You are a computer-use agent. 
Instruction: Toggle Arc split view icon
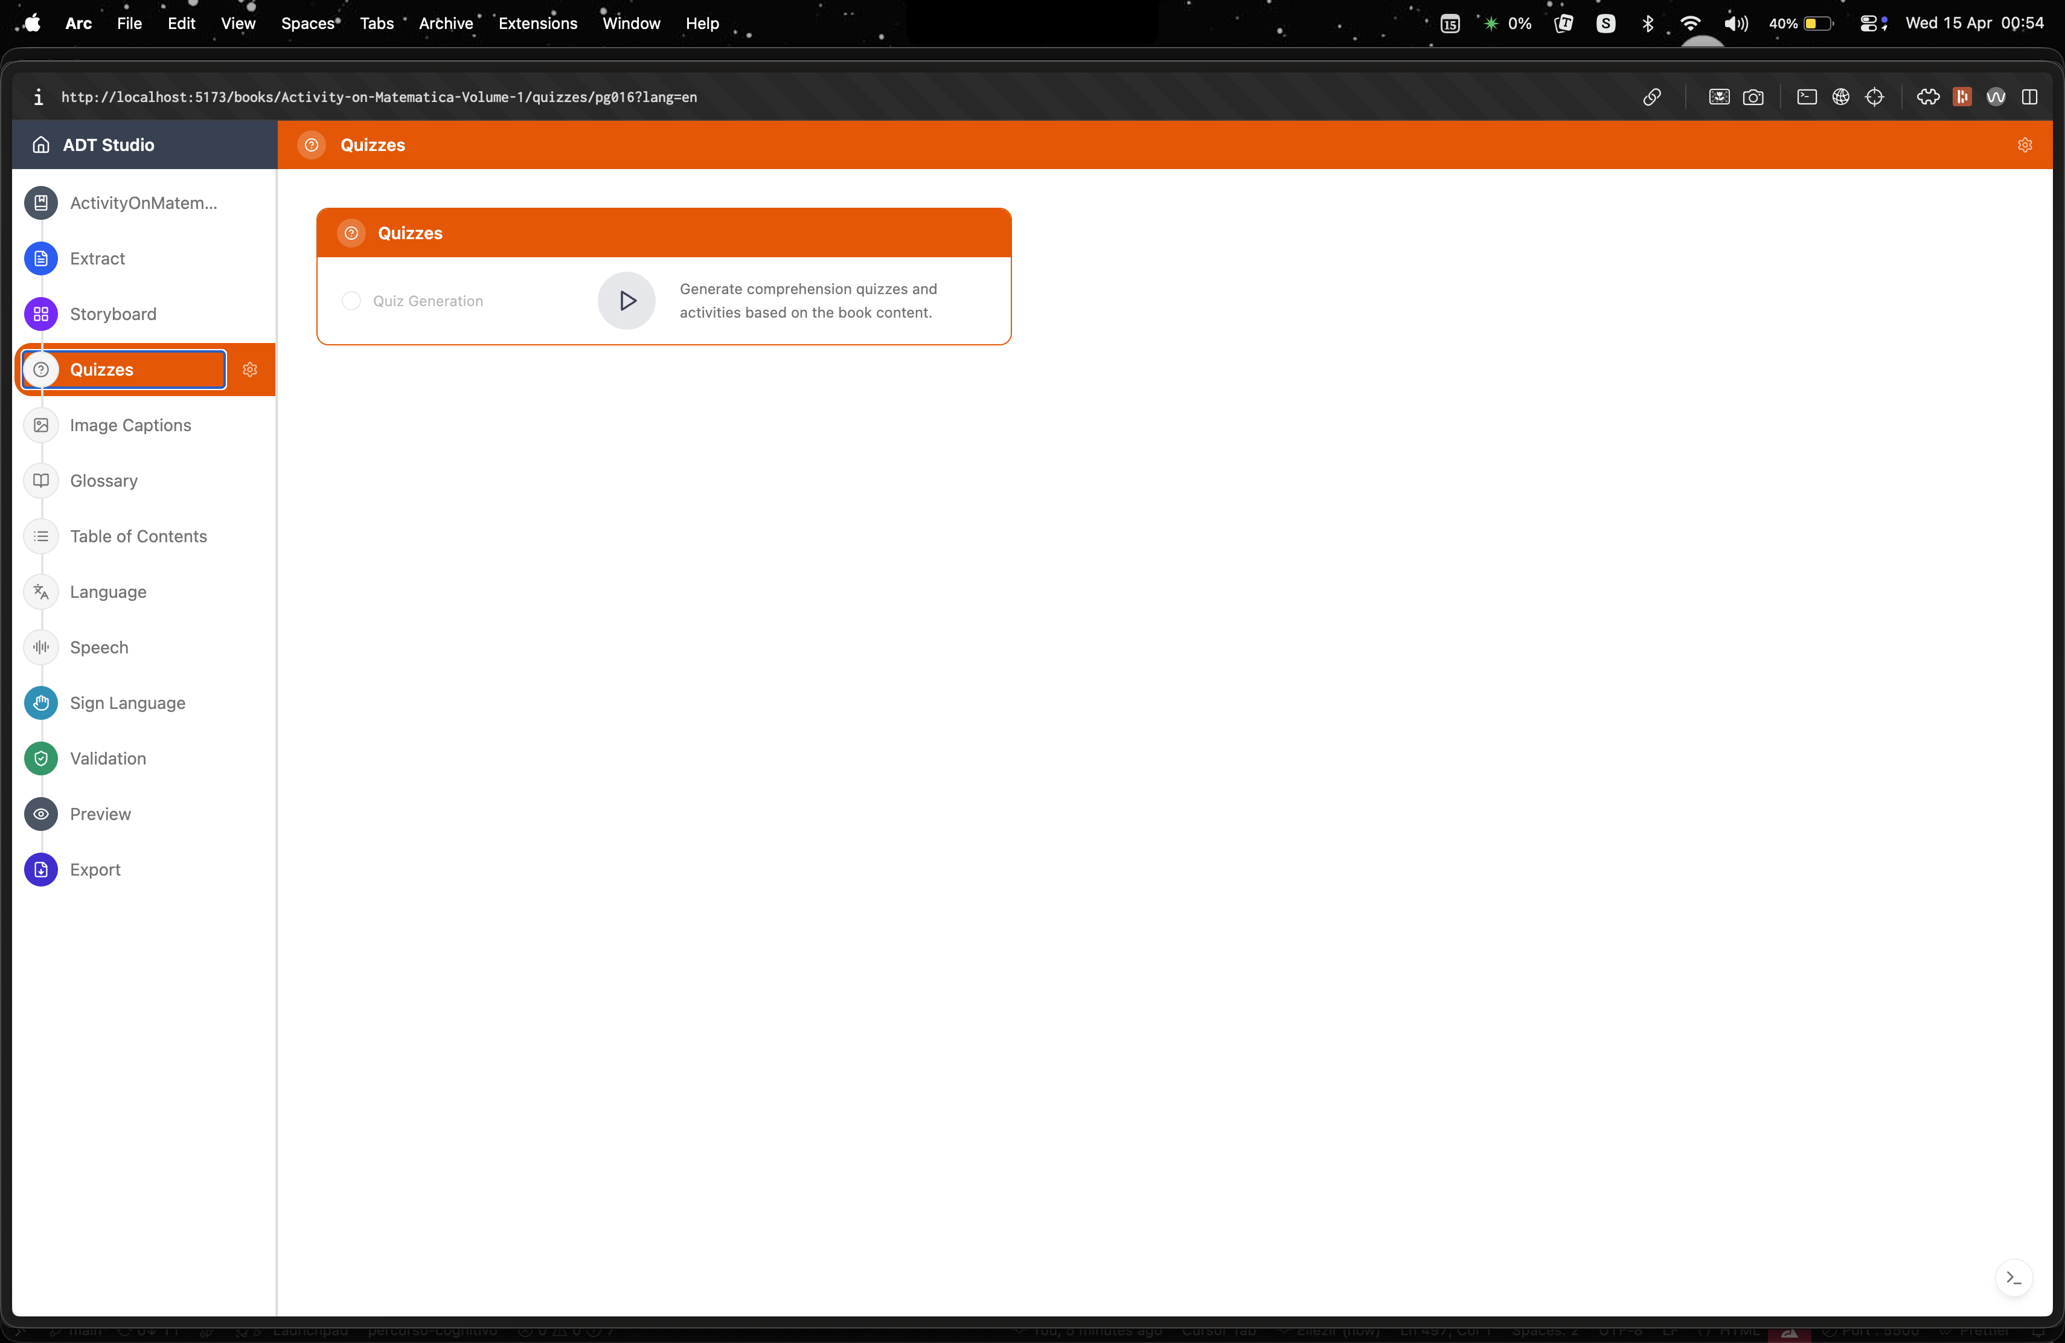[2029, 97]
